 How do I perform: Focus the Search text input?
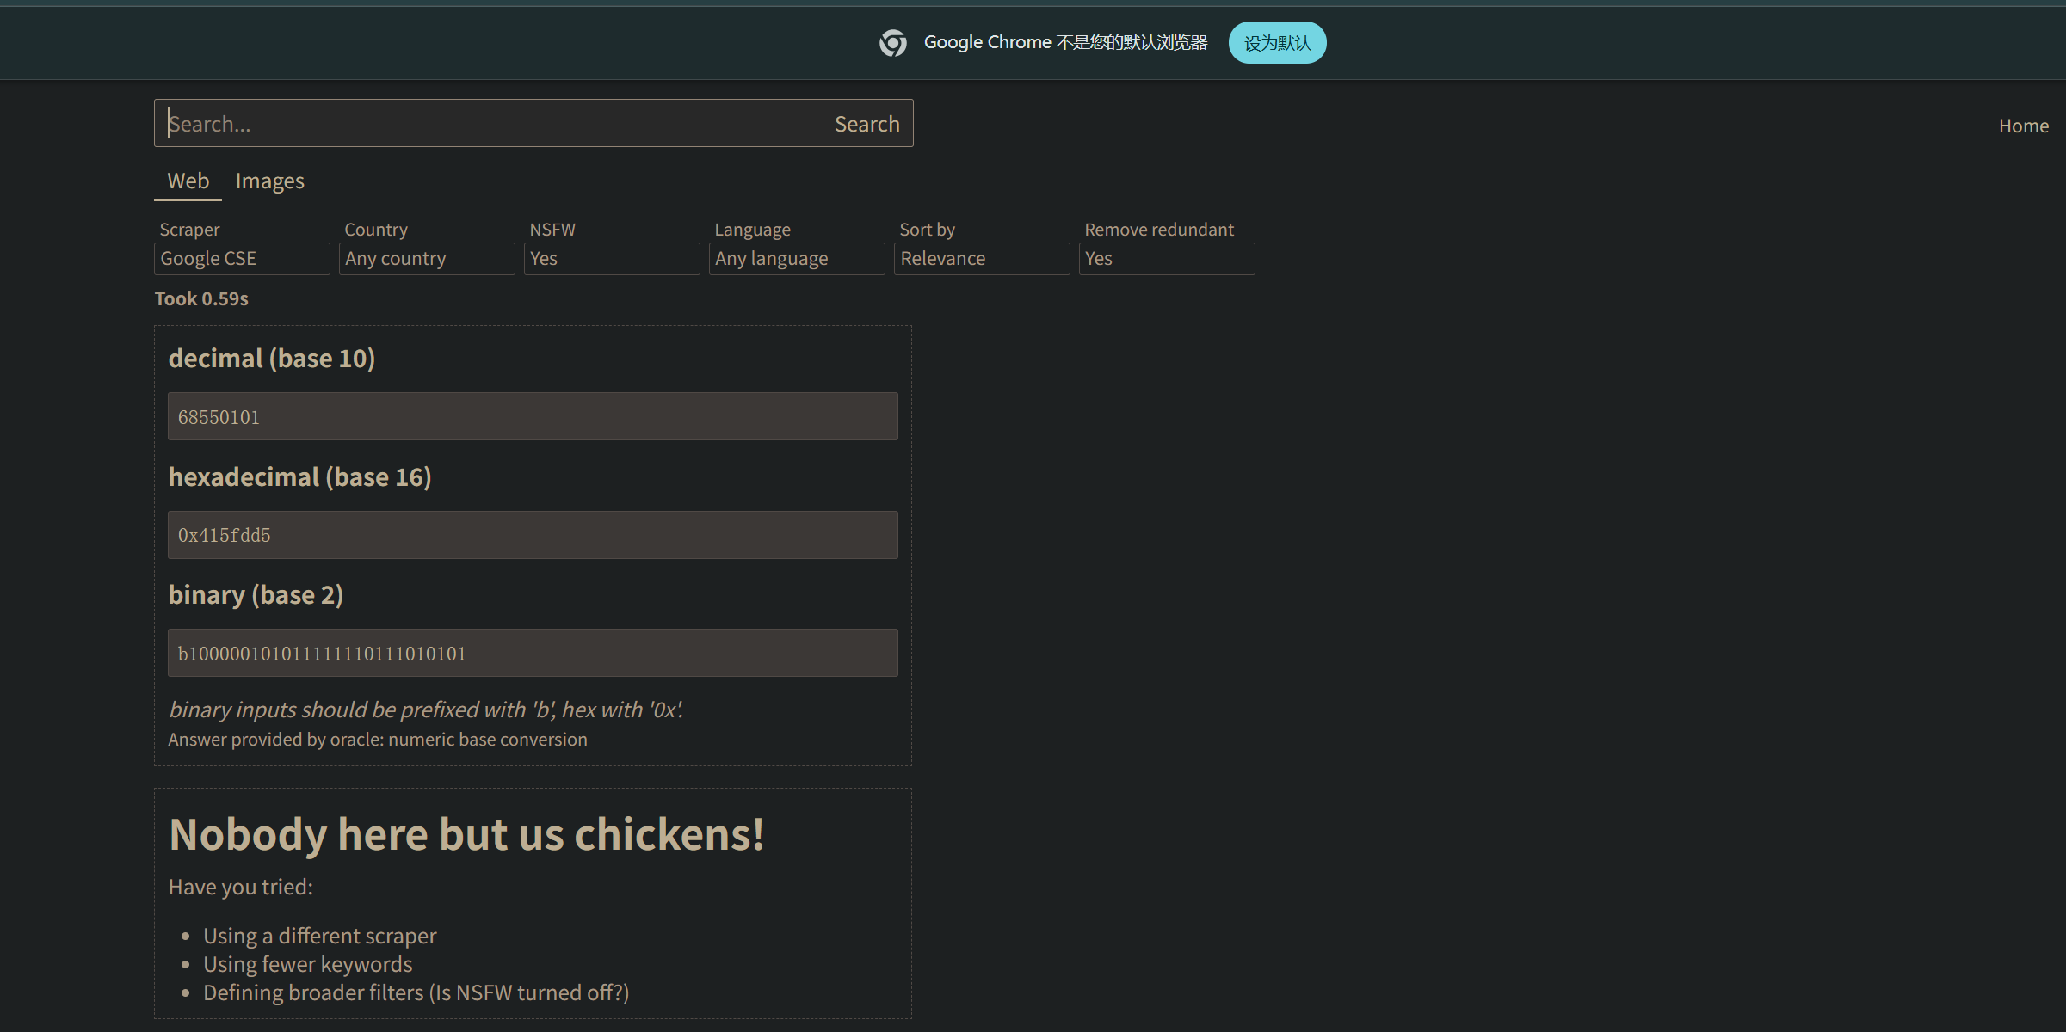pyautogui.click(x=490, y=124)
